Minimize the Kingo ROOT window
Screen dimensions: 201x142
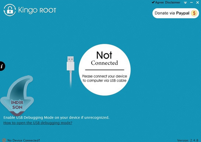click(x=191, y=3)
